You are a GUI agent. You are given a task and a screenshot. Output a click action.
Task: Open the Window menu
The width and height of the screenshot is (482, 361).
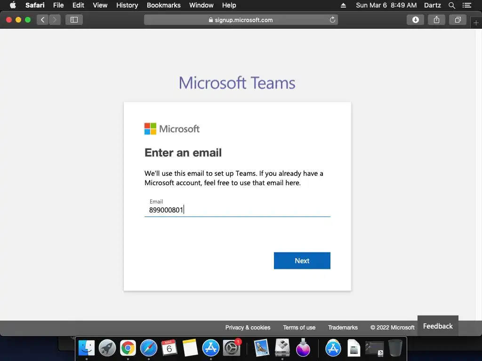point(201,5)
